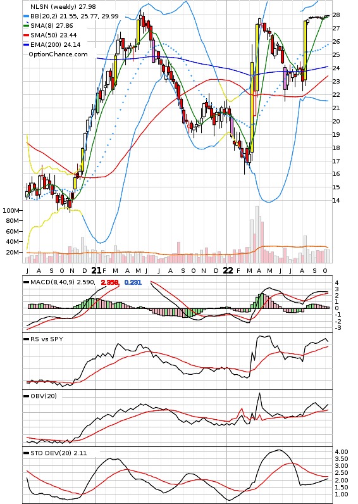The height and width of the screenshot is (504, 358).
Task: Click the 80M volume axis label
Action: pyautogui.click(x=12, y=221)
